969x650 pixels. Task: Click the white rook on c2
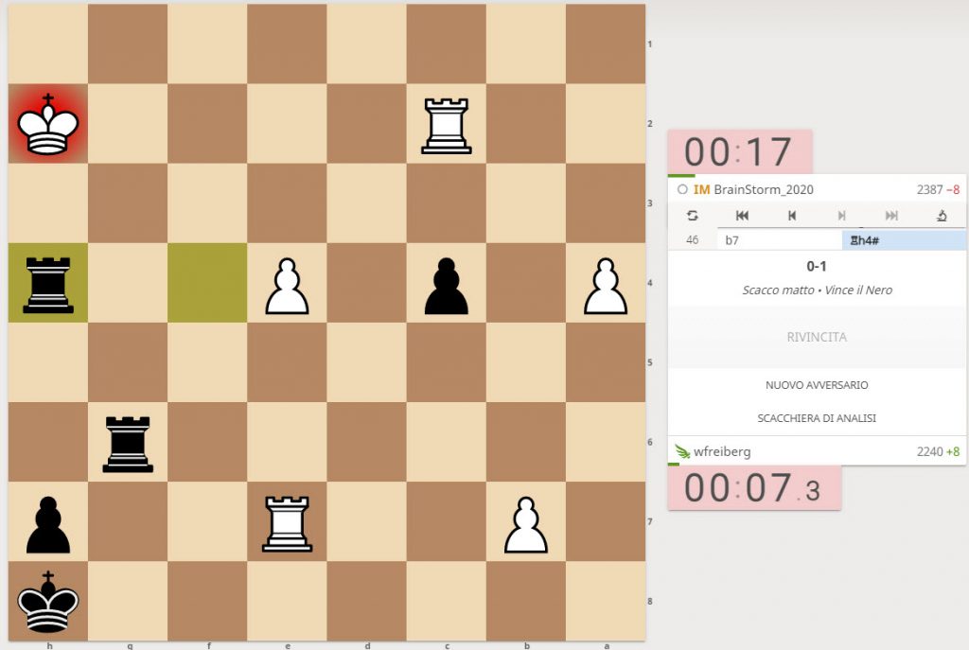point(447,124)
